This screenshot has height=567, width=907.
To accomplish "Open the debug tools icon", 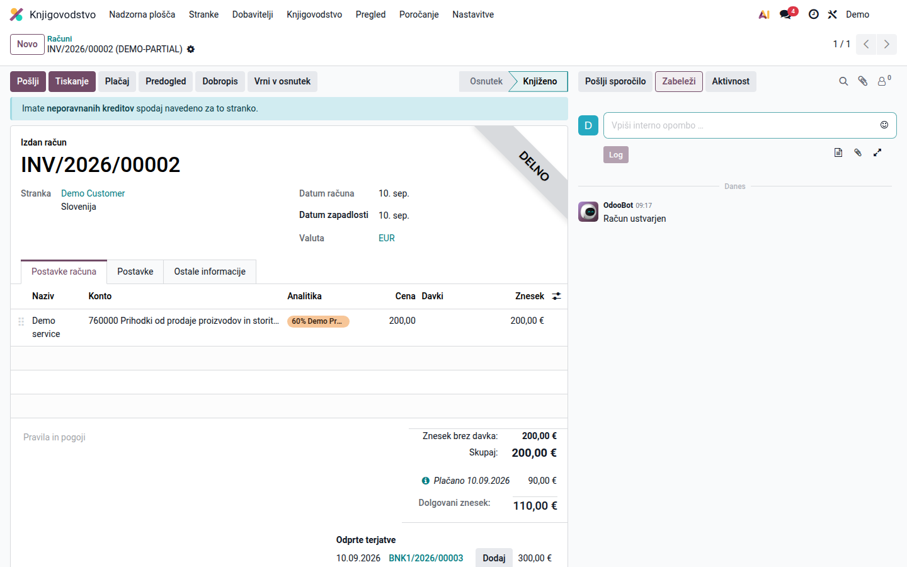I will tap(832, 14).
